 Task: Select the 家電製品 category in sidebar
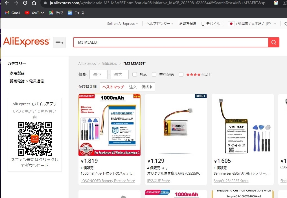(17, 73)
